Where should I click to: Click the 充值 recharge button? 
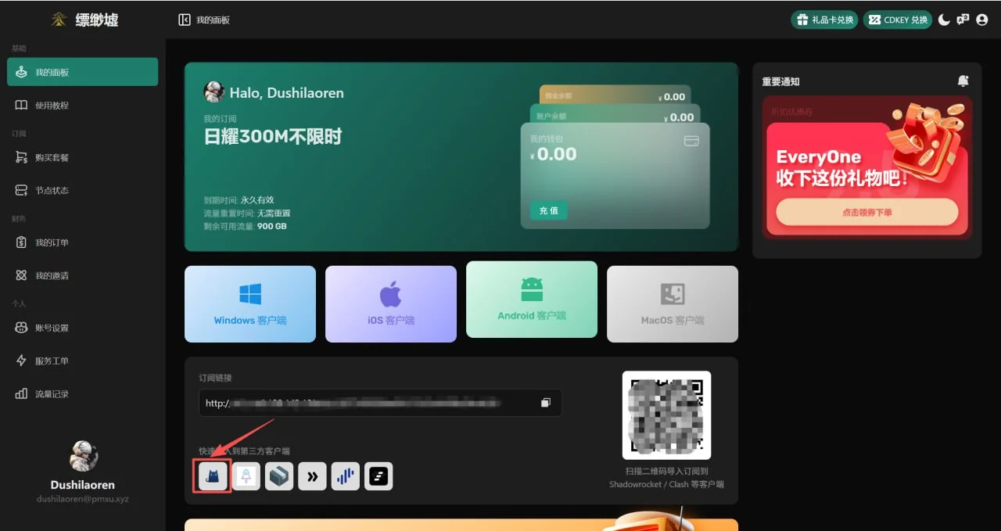pos(548,210)
